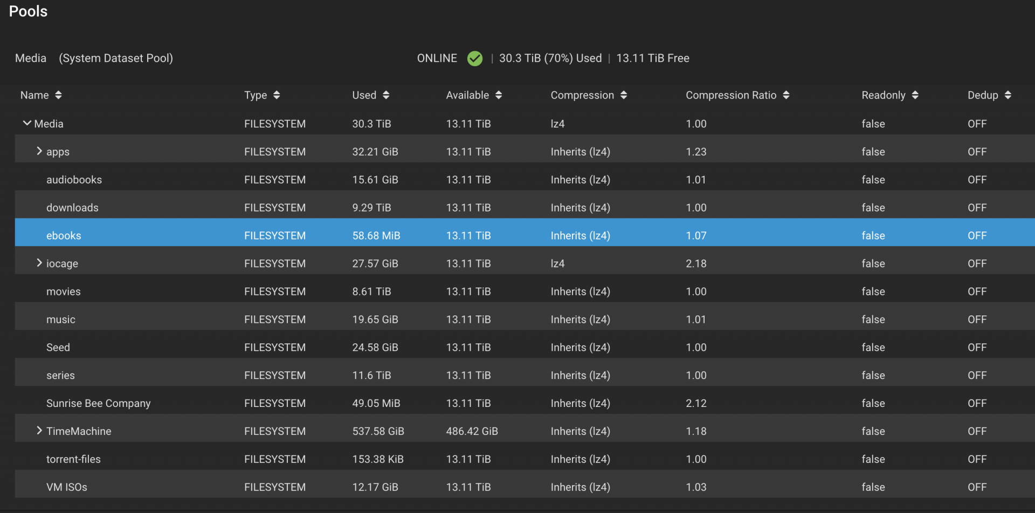This screenshot has width=1035, height=513.
Task: Sort by Dedup column arrows
Action: coord(1008,95)
